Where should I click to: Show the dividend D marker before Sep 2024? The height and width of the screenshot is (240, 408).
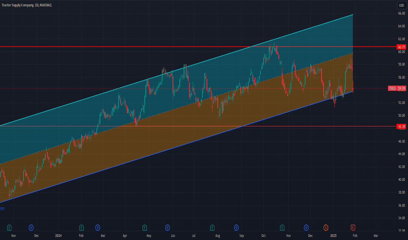click(236, 228)
